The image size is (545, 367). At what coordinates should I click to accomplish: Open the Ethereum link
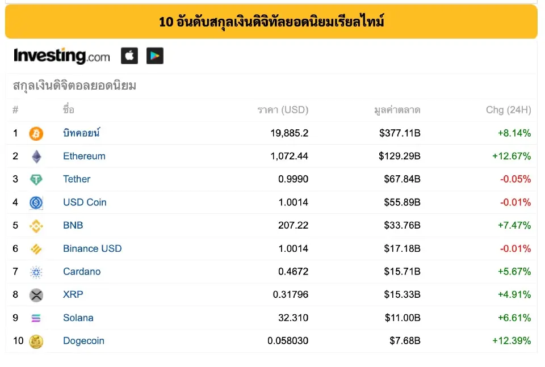tap(84, 156)
